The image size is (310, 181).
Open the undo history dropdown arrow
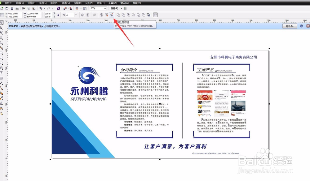[x=45, y=8]
